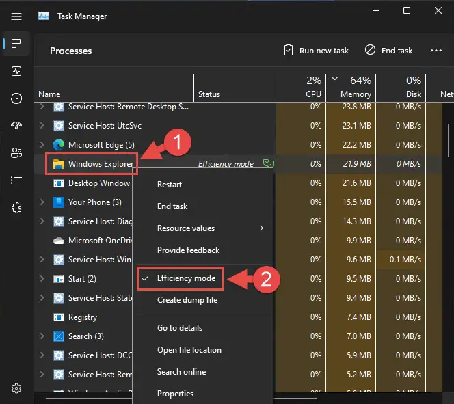Open the Processes page in sidebar
This screenshot has height=404, width=454.
click(x=16, y=44)
